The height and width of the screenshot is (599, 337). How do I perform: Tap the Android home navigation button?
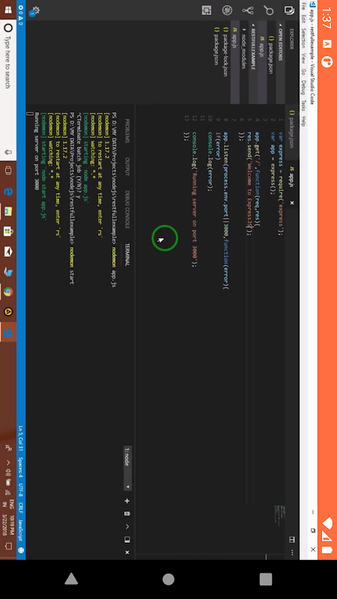(168, 579)
